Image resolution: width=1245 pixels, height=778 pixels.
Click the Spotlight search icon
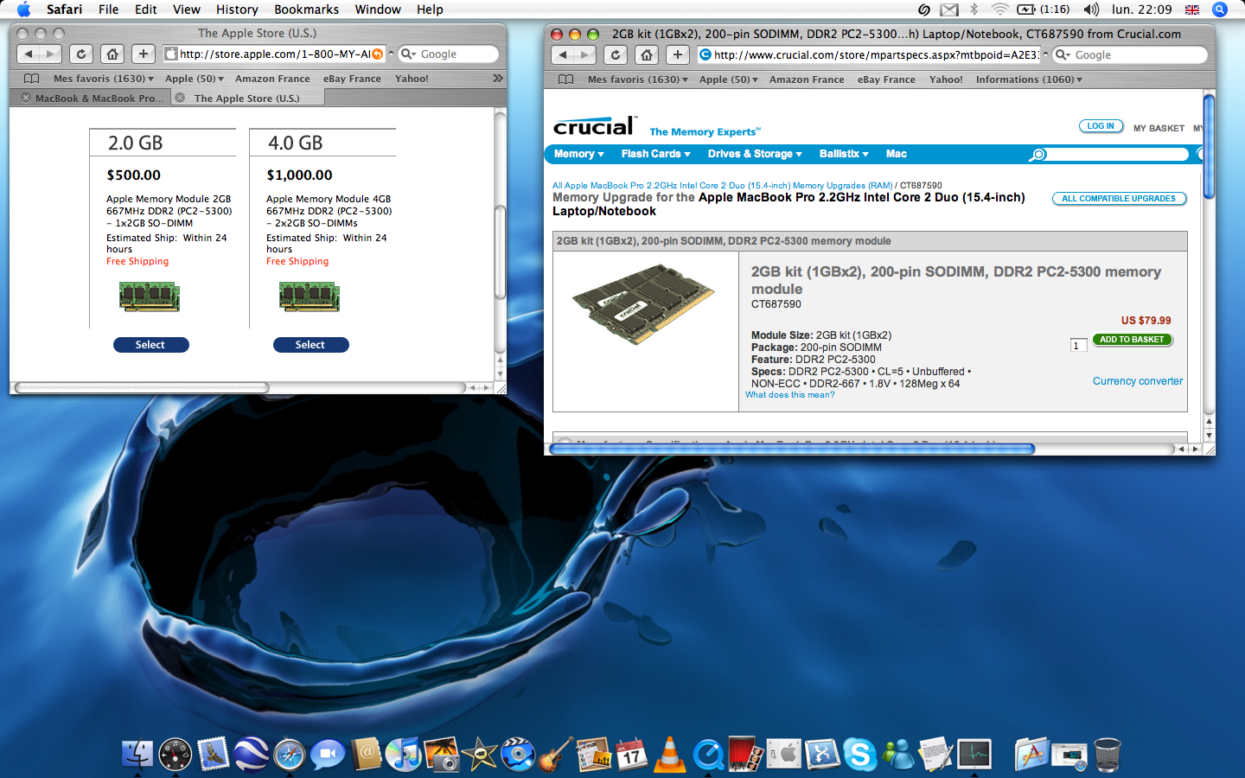click(x=1220, y=10)
